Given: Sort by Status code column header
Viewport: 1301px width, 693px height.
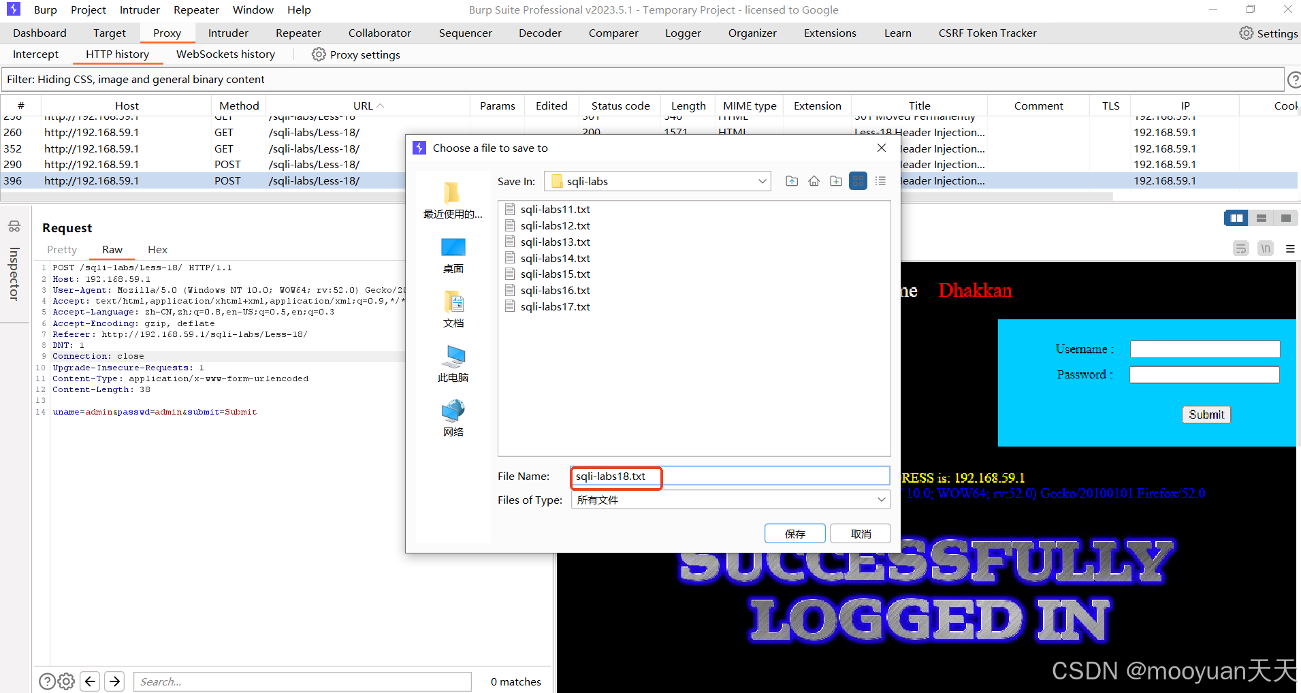Looking at the screenshot, I should [x=620, y=106].
